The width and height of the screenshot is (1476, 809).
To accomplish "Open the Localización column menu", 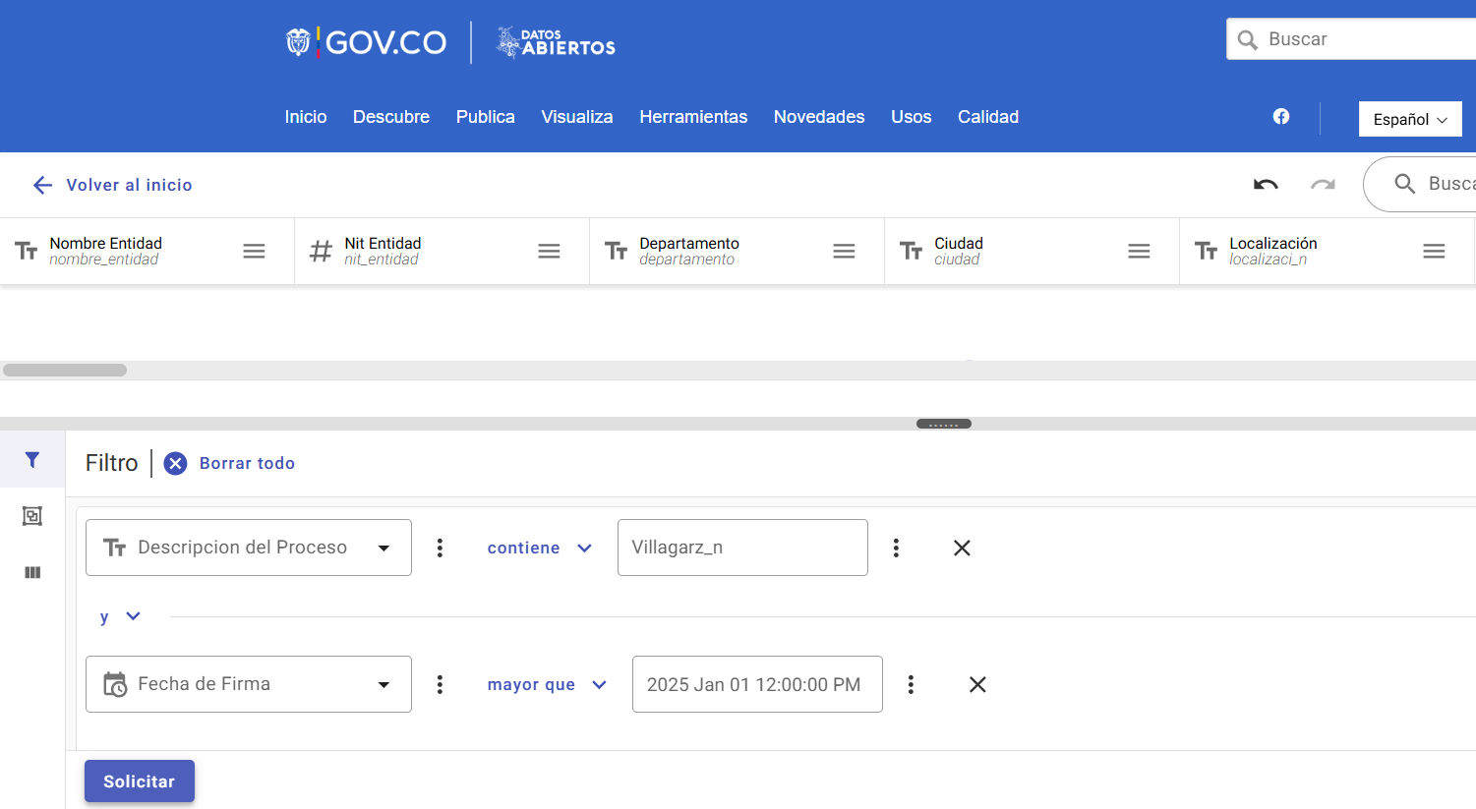I will (1434, 252).
